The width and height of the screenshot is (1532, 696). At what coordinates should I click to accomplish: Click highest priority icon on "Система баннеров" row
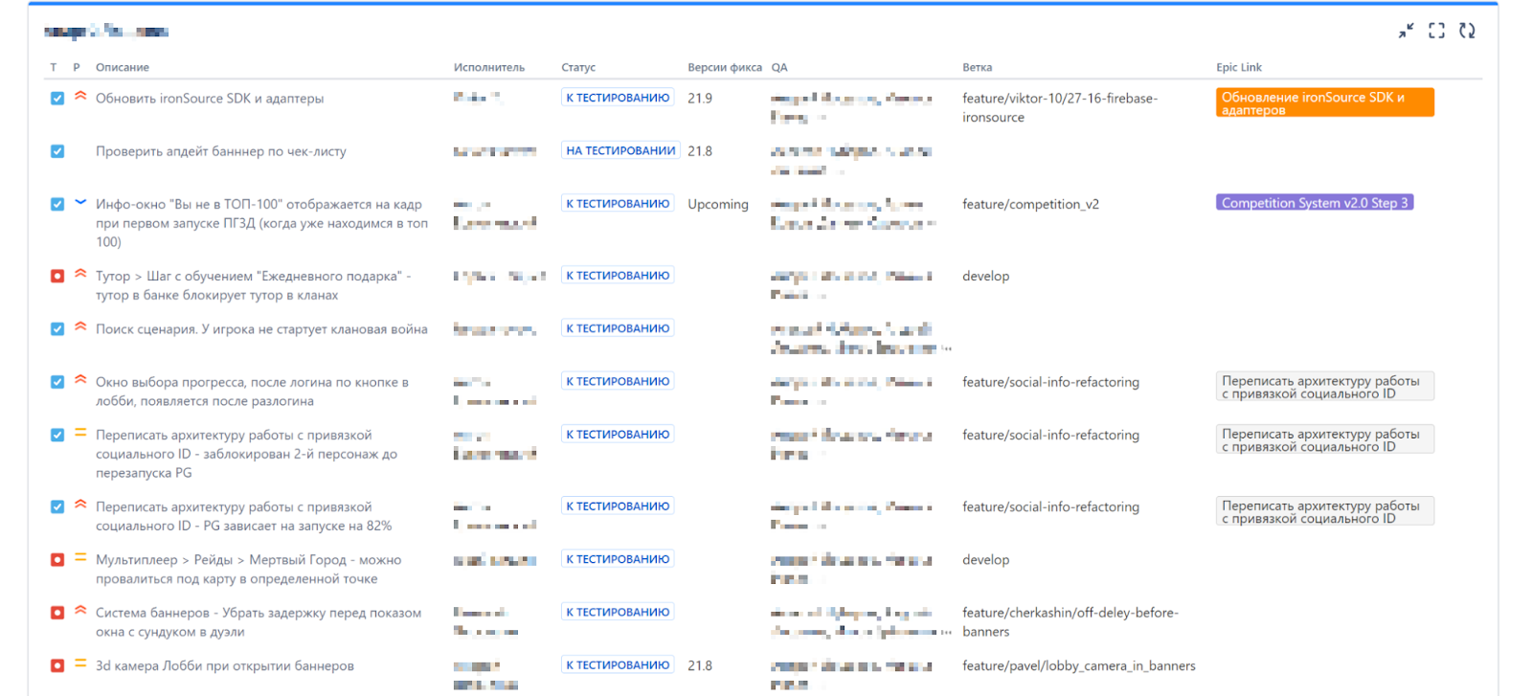tap(80, 611)
